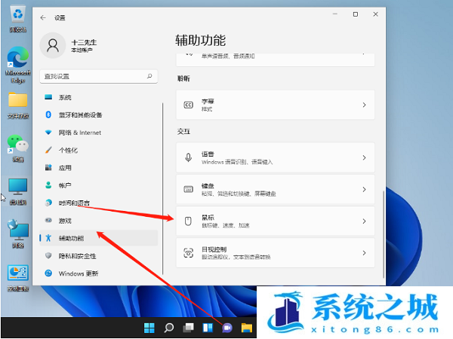This screenshot has width=453, height=339.
Task: Expand the 字幕 (Captions) row chevron
Action: pos(364,105)
